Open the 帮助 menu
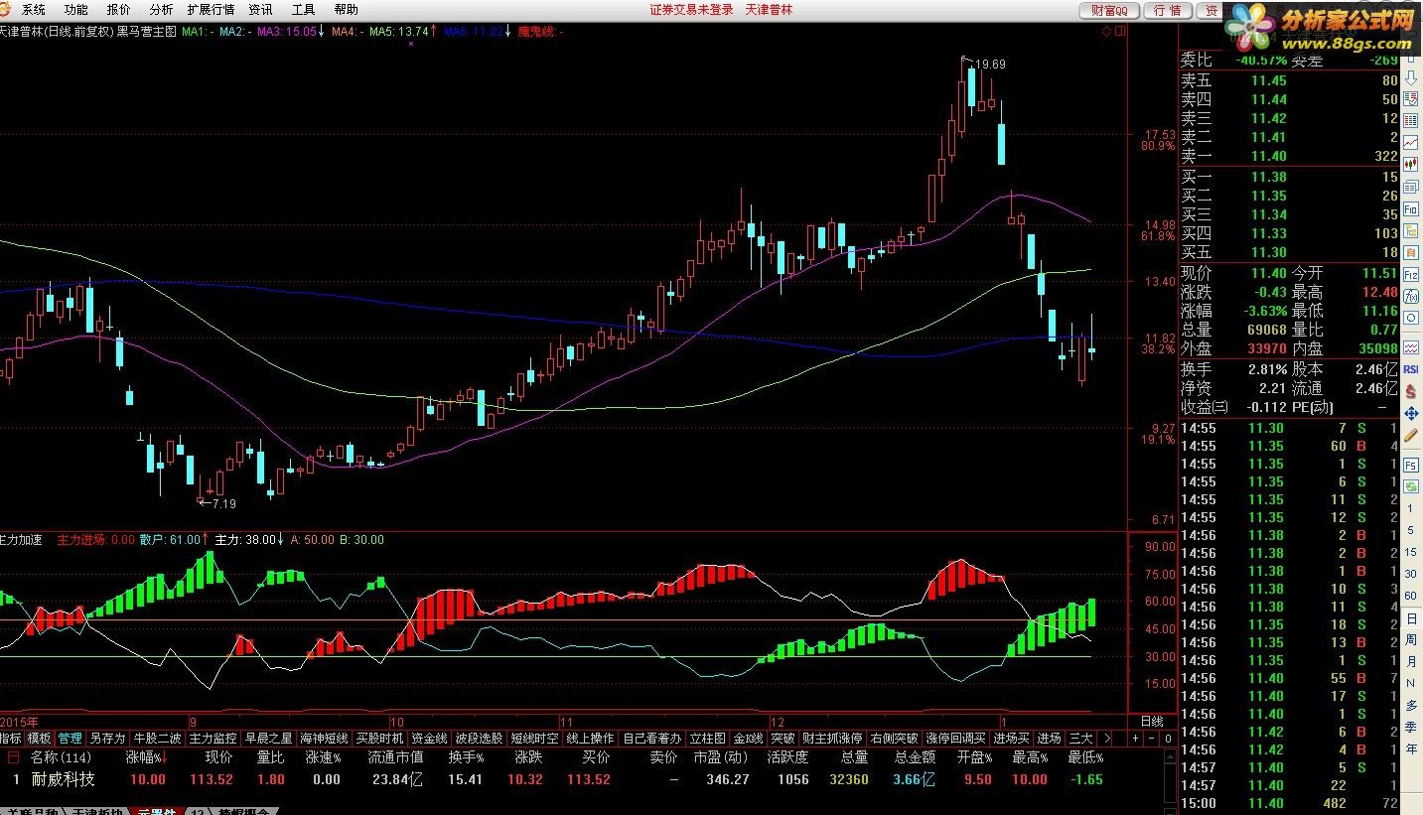 [x=347, y=10]
